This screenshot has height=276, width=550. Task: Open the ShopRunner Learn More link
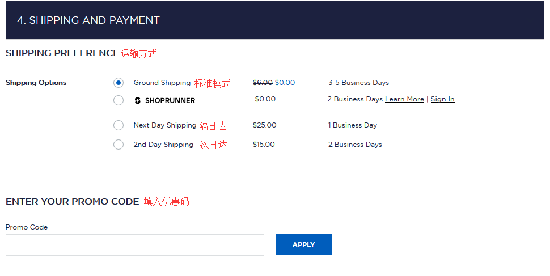404,99
